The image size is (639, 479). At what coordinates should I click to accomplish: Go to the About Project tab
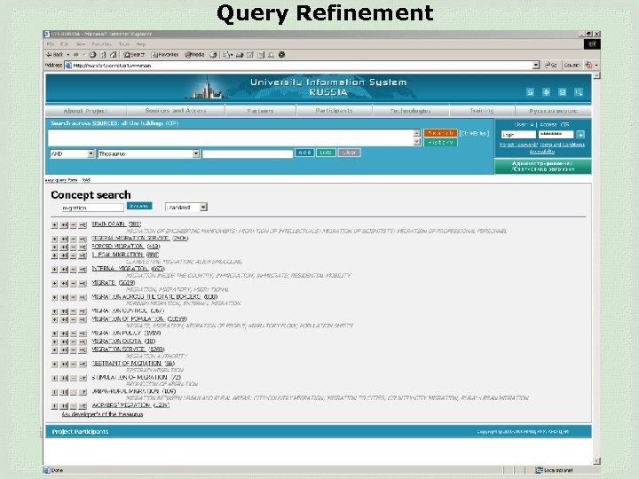click(85, 111)
